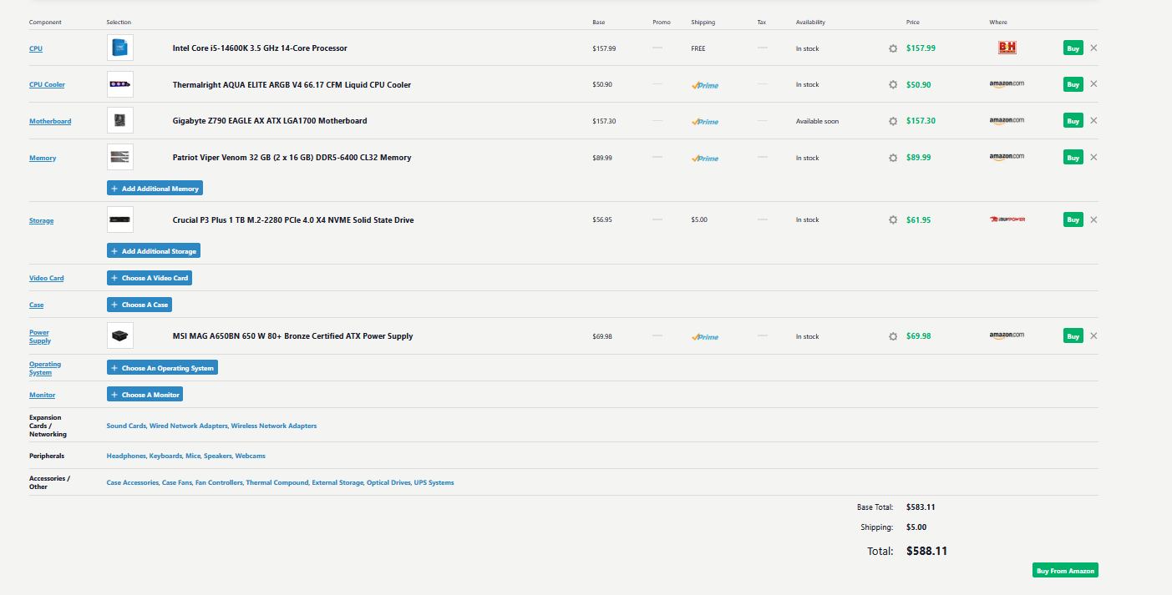The height and width of the screenshot is (595, 1172).
Task: Buy the Patriot Viper Venom memory
Action: 1073,157
